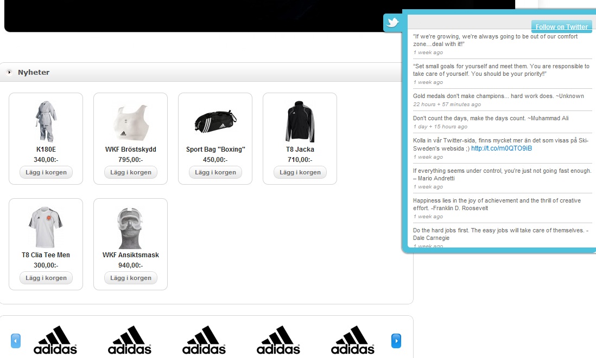The image size is (596, 358).
Task: Click the 795,00:- price text
Action: (131, 160)
